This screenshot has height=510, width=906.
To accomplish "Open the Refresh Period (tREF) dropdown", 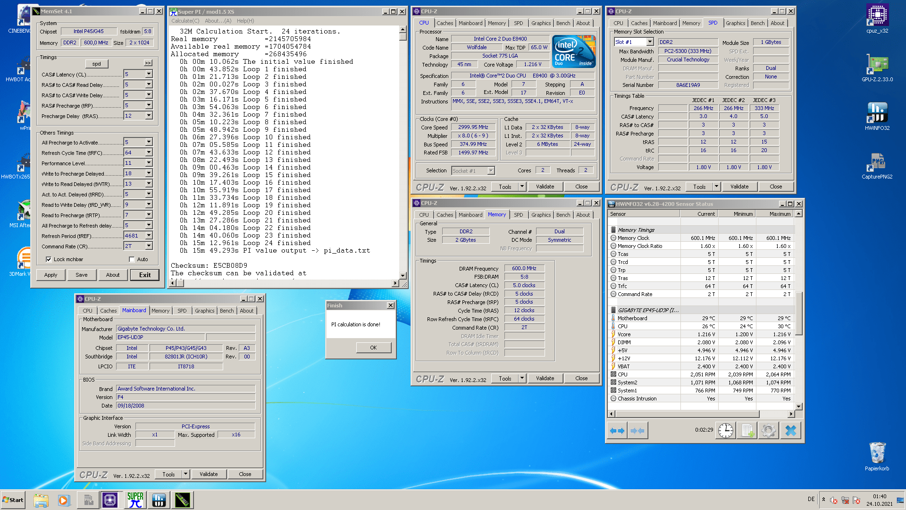I will (149, 236).
